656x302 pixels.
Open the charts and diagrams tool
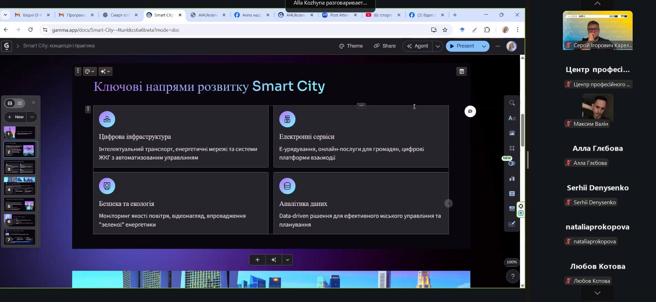tap(512, 179)
